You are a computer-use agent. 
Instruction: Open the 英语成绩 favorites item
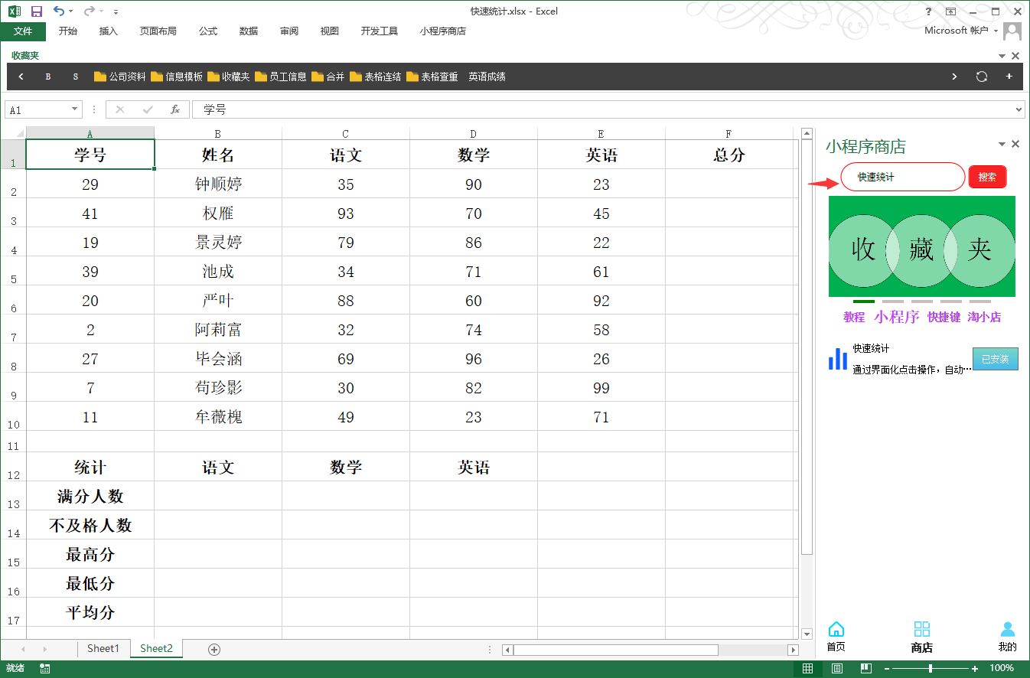pyautogui.click(x=487, y=77)
